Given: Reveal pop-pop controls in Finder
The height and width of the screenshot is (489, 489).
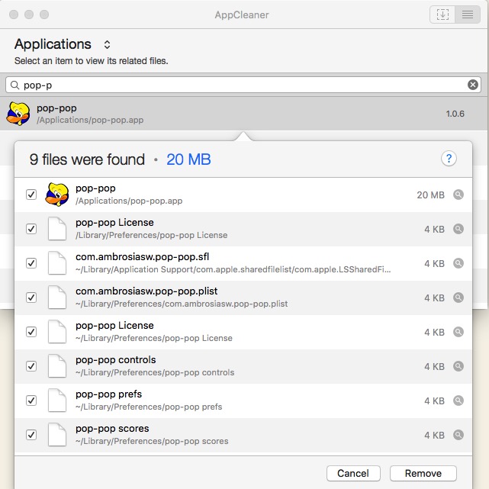Looking at the screenshot, I should (x=458, y=366).
